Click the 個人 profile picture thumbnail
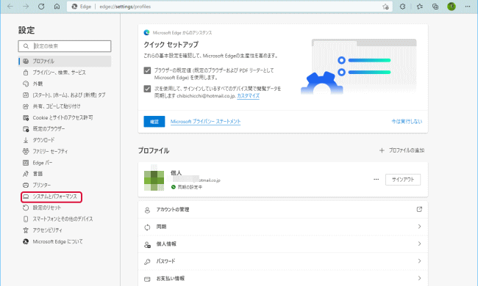 coord(154,180)
